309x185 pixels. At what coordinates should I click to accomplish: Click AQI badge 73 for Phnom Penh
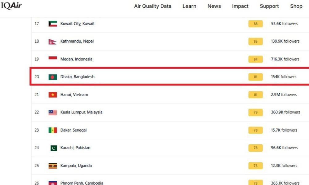(x=256, y=183)
